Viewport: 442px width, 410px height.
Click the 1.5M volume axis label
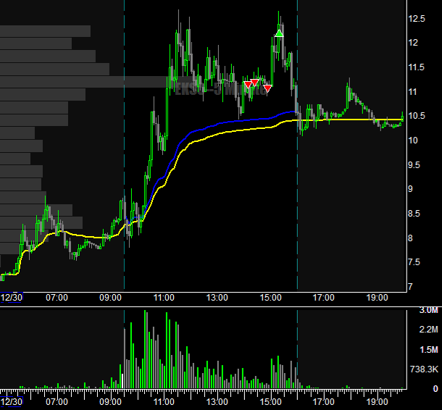(429, 350)
